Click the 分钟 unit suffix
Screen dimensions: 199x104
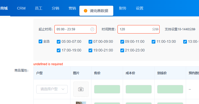(155, 29)
